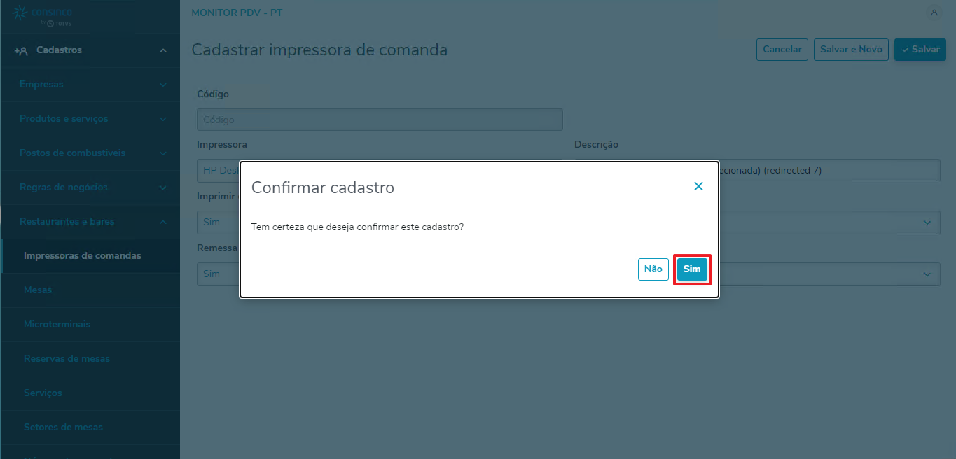Click Salvar e Novo button
The height and width of the screenshot is (459, 956).
click(x=851, y=50)
